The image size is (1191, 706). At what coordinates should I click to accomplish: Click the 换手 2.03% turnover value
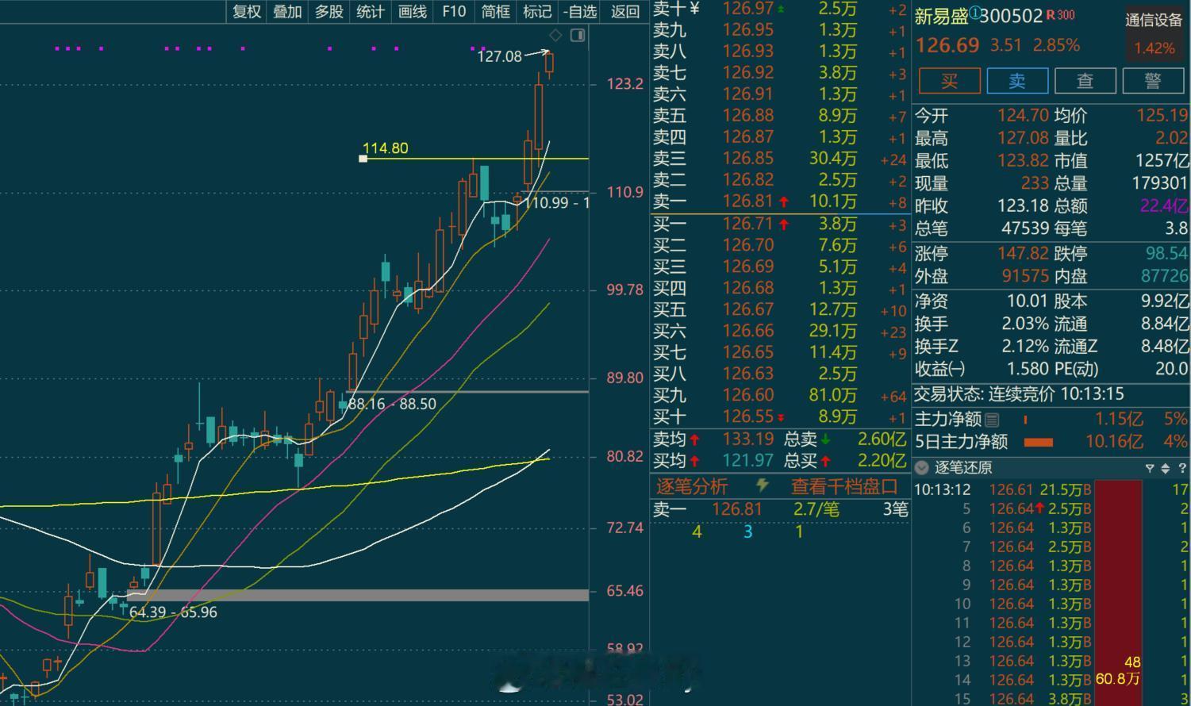coord(1024,324)
